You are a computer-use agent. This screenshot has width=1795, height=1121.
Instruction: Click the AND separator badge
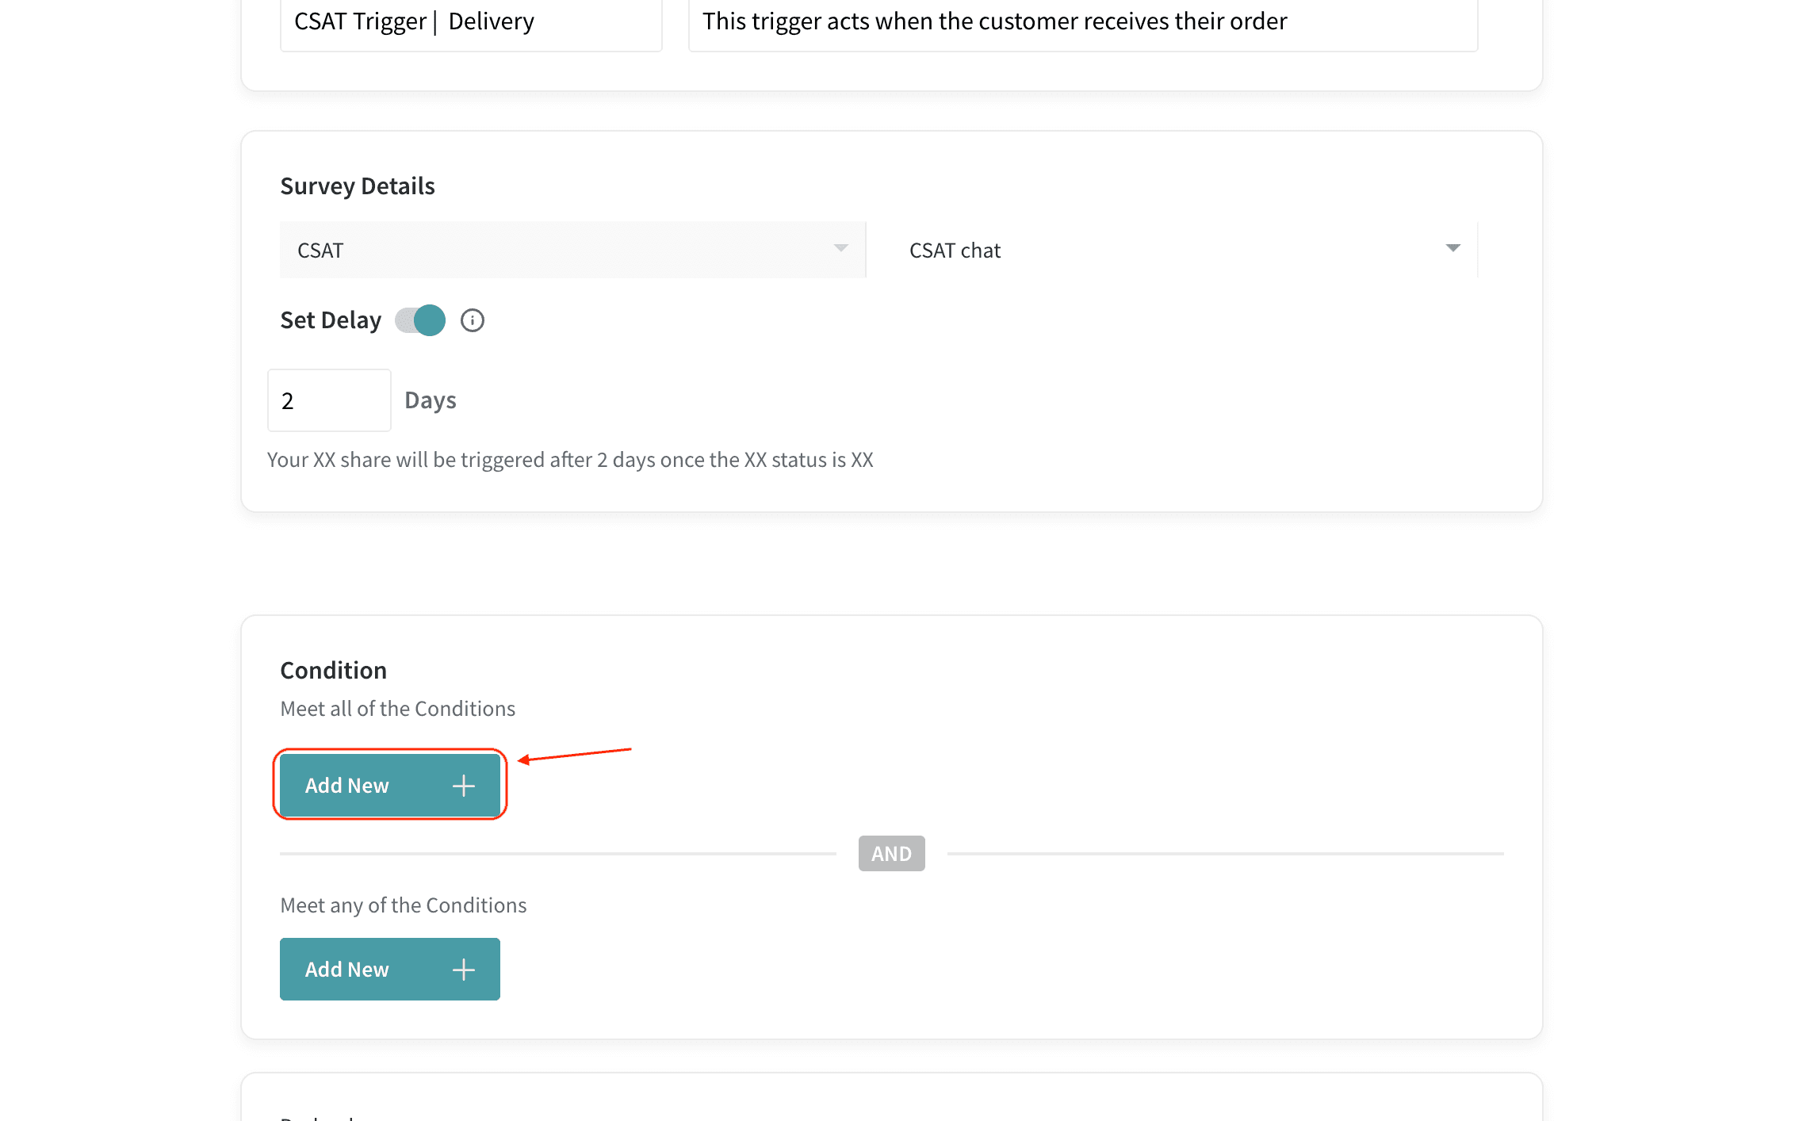tap(891, 854)
